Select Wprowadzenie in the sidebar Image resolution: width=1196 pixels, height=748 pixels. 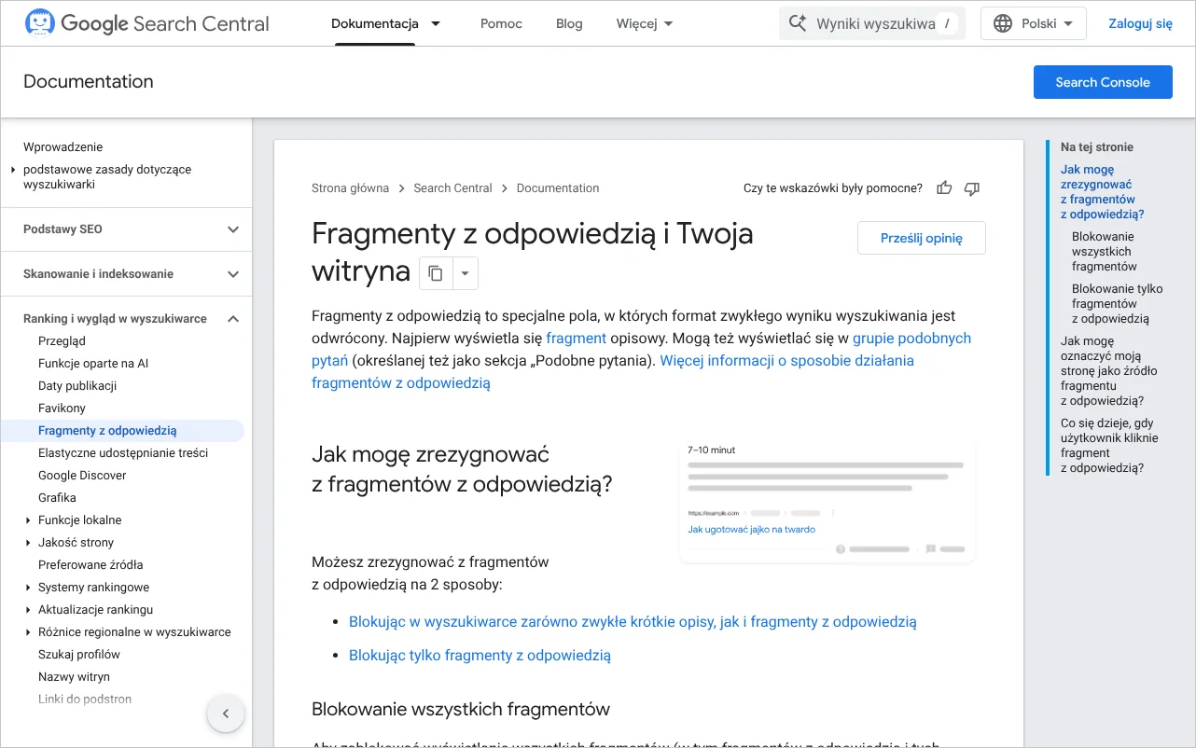tap(63, 147)
